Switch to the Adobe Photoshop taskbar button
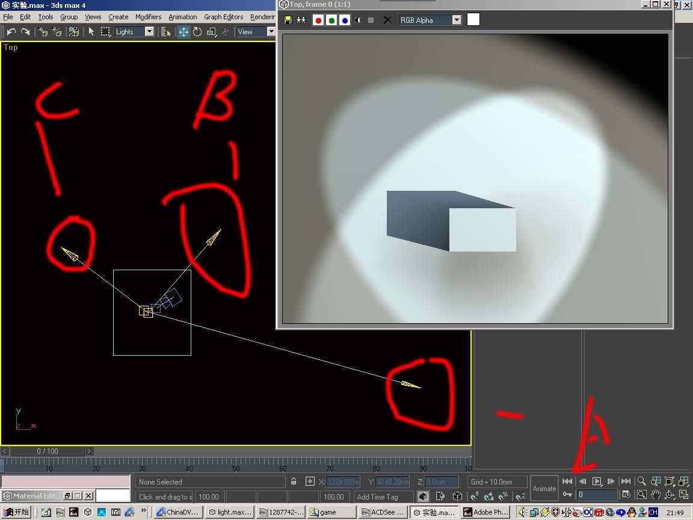This screenshot has height=520, width=693. 486,512
